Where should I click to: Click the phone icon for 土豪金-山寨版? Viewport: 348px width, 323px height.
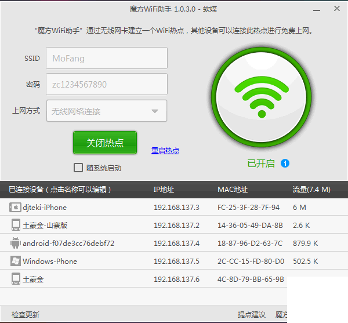click(x=16, y=225)
